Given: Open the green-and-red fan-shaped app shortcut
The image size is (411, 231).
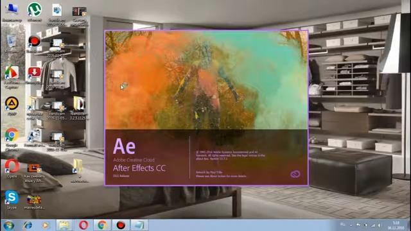Looking at the screenshot, I should (x=12, y=76).
